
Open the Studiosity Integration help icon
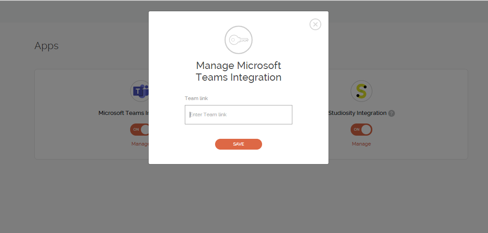(x=392, y=113)
